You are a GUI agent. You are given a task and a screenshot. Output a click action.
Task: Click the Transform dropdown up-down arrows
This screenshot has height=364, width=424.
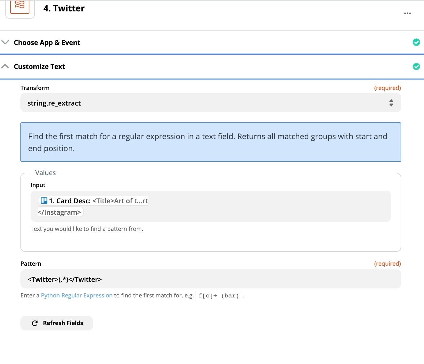coord(391,103)
